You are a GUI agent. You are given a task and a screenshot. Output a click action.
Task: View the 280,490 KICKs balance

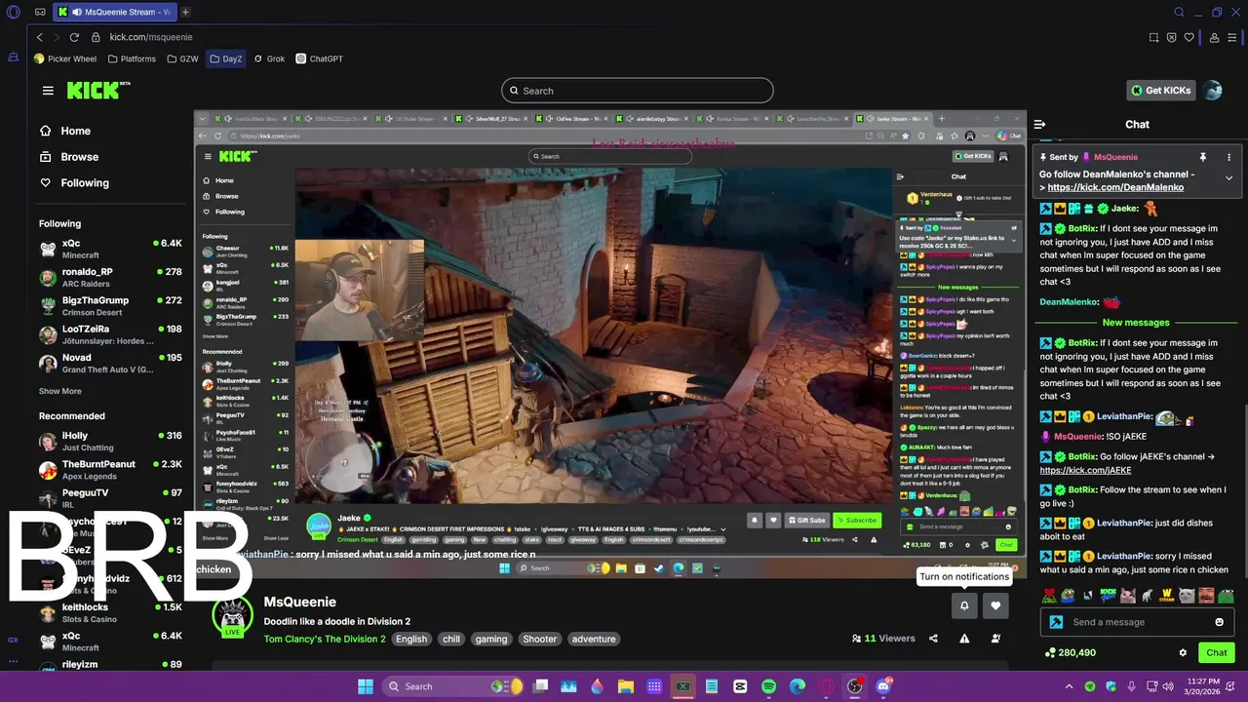(x=1070, y=653)
